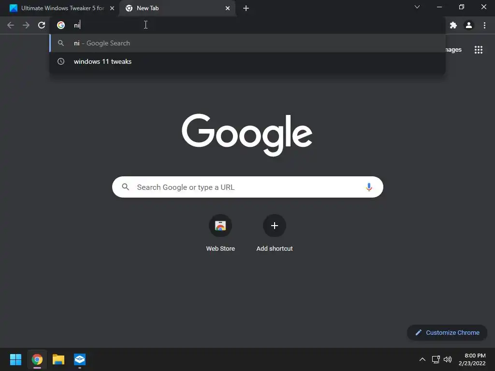Click the Add shortcut plus tile

pos(275,226)
